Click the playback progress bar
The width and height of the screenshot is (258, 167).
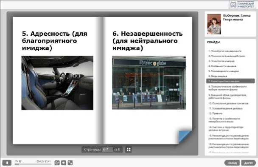tap(33, 164)
